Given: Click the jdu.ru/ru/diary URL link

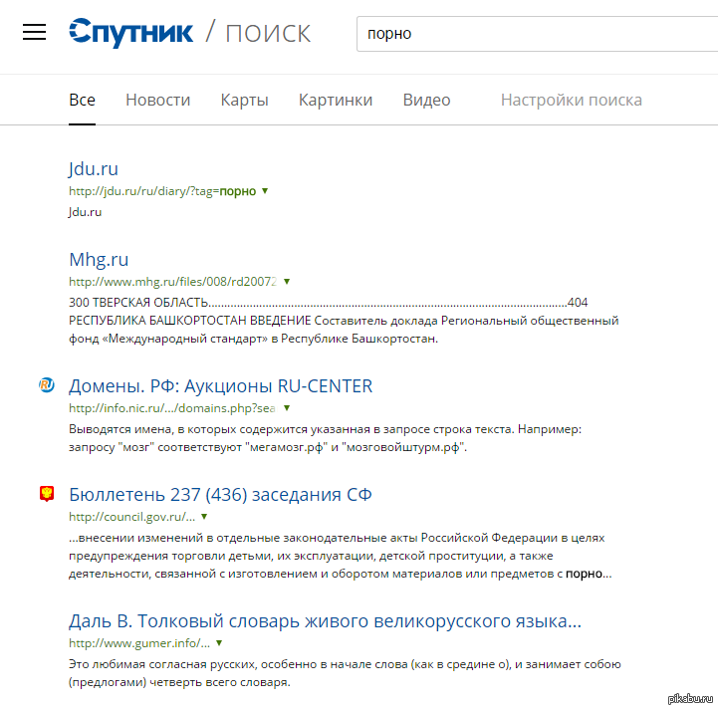Looking at the screenshot, I should (162, 191).
